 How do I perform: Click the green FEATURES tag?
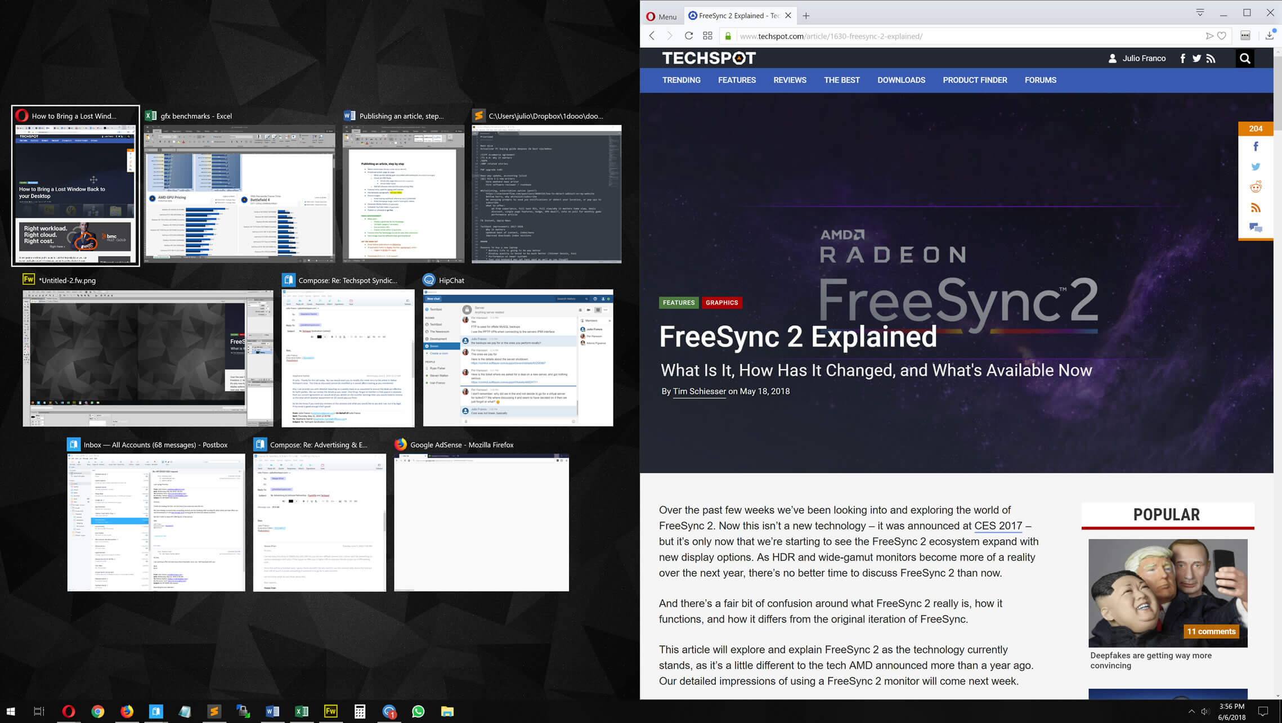coord(679,303)
